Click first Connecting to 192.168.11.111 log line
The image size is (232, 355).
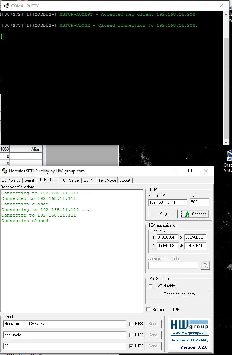(x=45, y=193)
